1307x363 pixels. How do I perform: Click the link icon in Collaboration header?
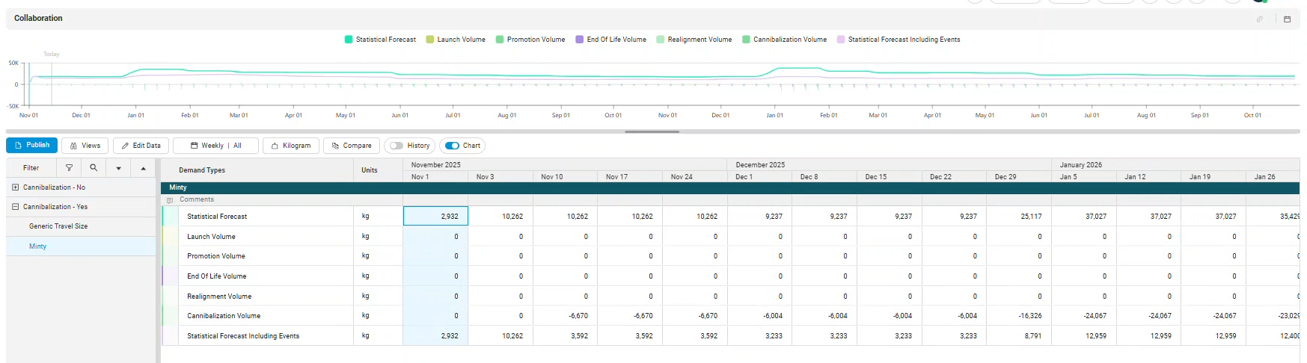(x=1260, y=19)
